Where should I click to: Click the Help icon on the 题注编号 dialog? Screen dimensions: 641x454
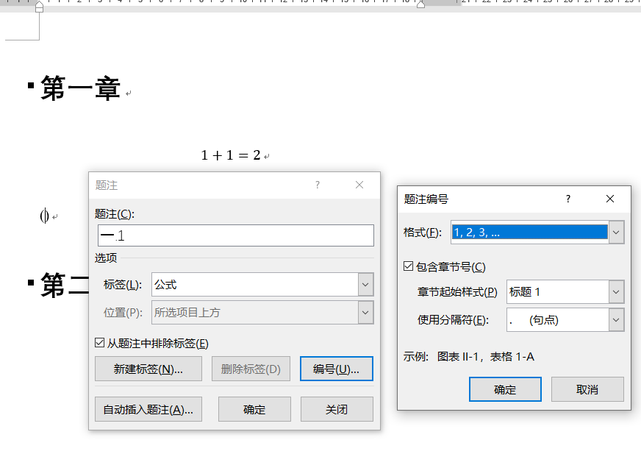[567, 199]
